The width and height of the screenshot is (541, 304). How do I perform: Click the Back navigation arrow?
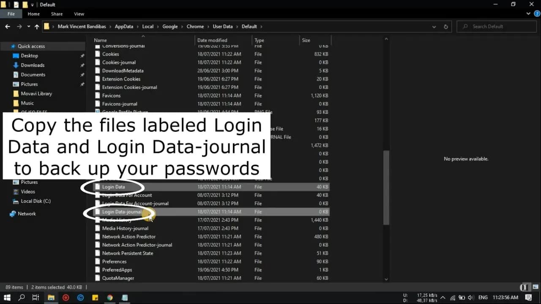8,27
